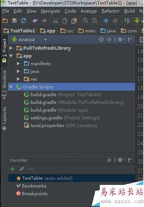
Task: Click java breadcrumb in navigation bar
Action: tap(108, 31)
